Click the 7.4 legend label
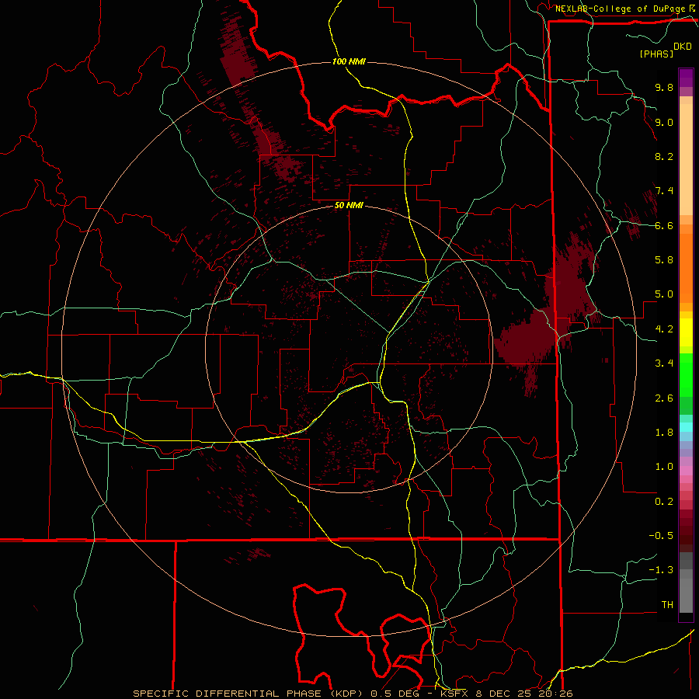699x699 pixels. (664, 191)
